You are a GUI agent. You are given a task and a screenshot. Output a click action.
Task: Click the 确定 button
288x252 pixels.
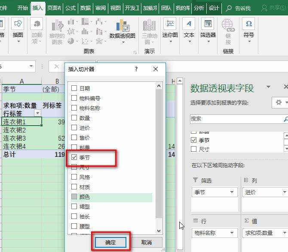click(x=110, y=243)
